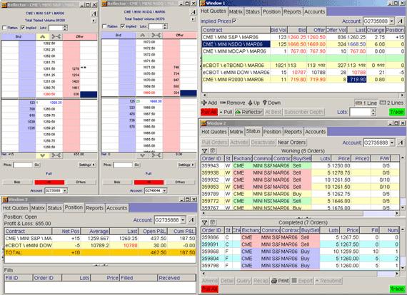The image size is (407, 295).
Task: Open font settings in the MINI S&P Reflector
Action: click(94, 14)
